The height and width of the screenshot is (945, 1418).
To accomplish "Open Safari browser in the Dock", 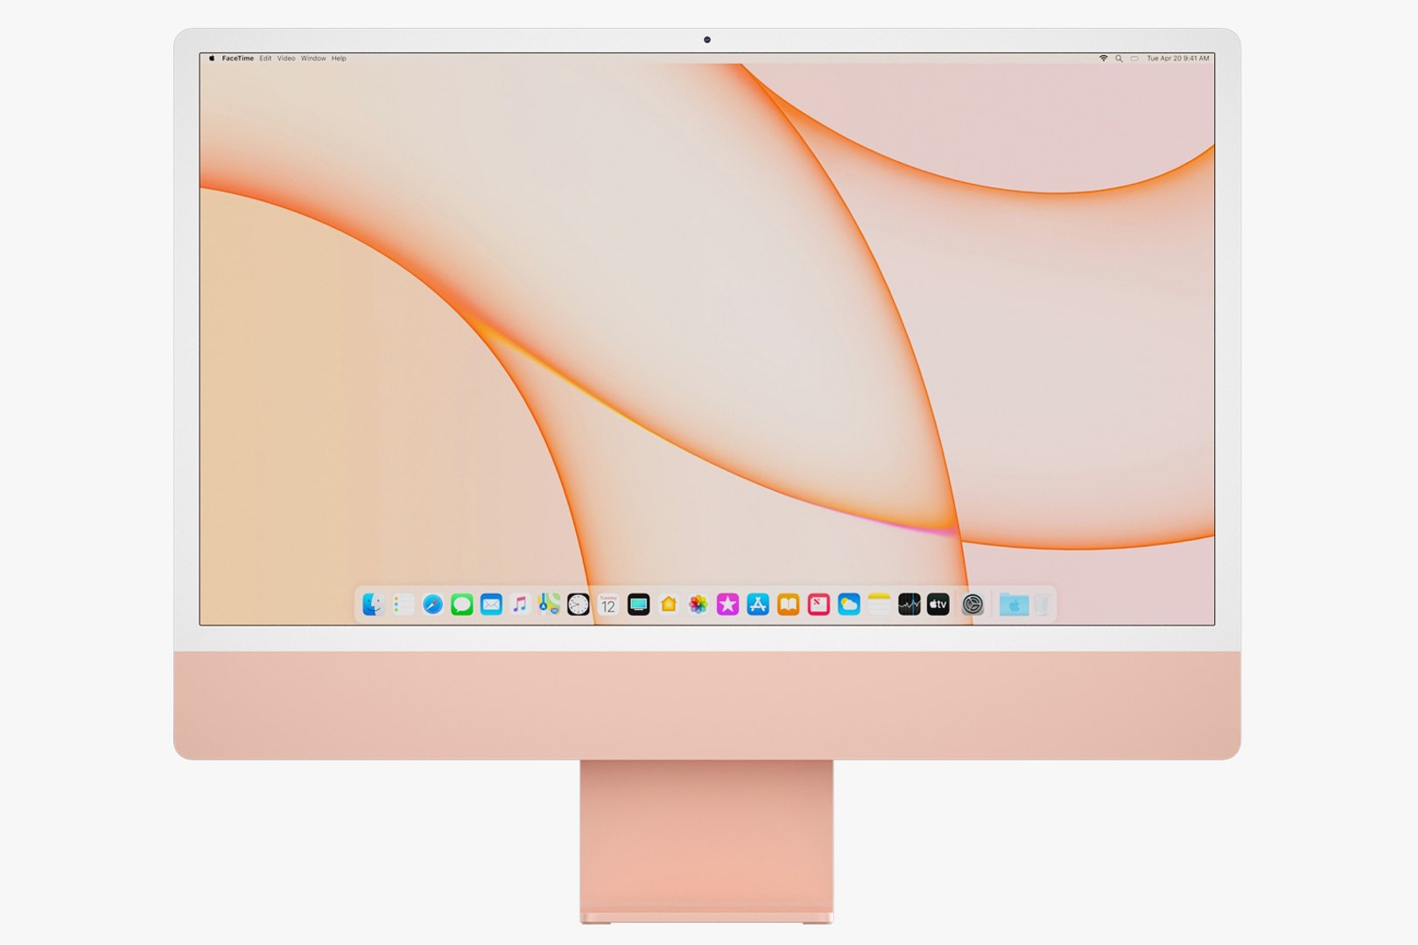I will click(432, 605).
